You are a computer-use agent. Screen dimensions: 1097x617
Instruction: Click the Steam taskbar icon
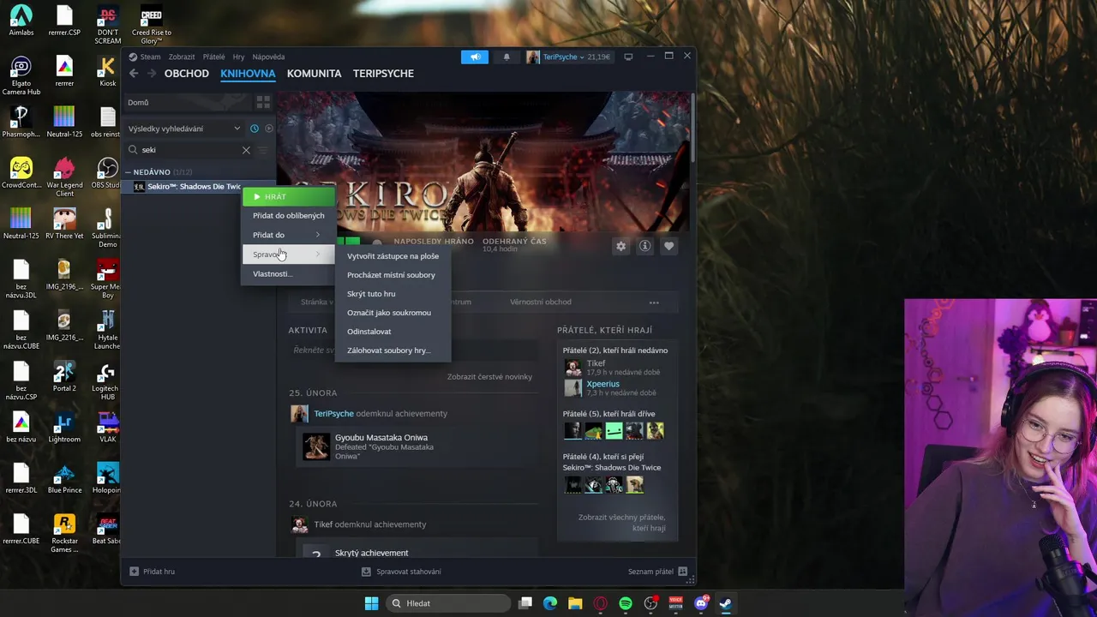(726, 603)
